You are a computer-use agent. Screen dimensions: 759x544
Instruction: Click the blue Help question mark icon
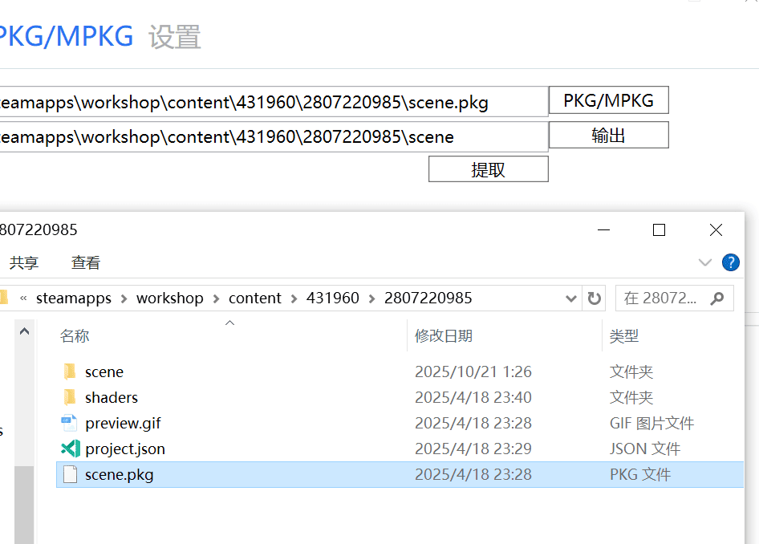(x=730, y=262)
